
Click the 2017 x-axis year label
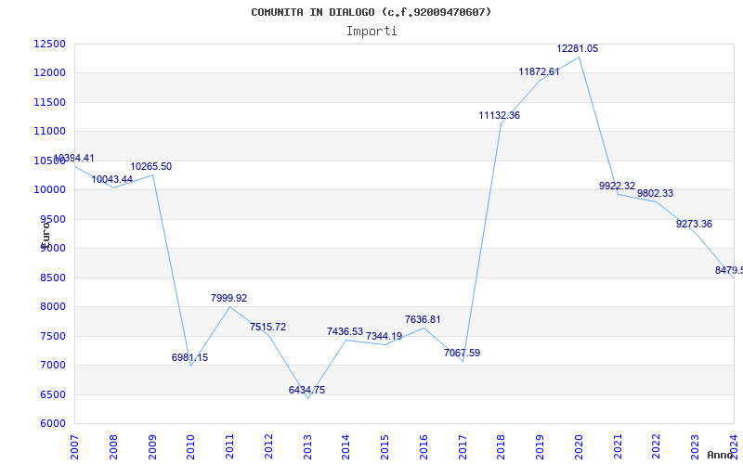pyautogui.click(x=463, y=447)
